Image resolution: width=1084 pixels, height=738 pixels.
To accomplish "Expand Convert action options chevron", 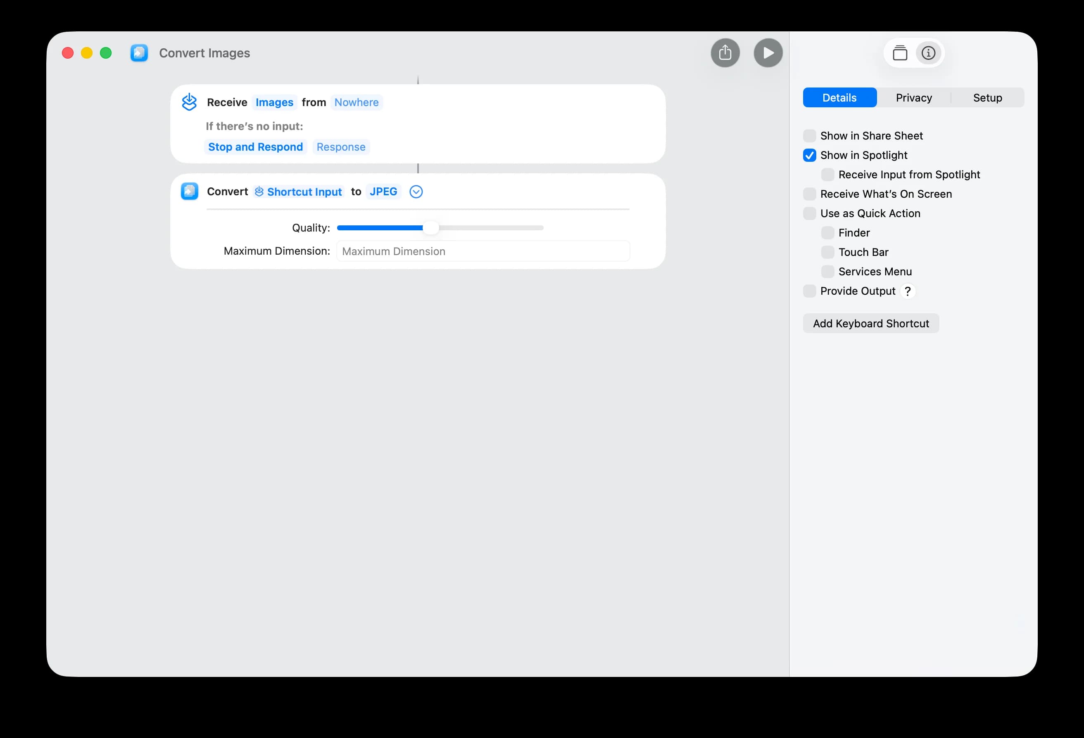I will point(416,192).
